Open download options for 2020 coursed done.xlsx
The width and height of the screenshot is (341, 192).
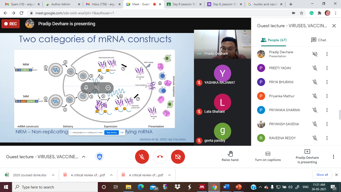pos(53,175)
